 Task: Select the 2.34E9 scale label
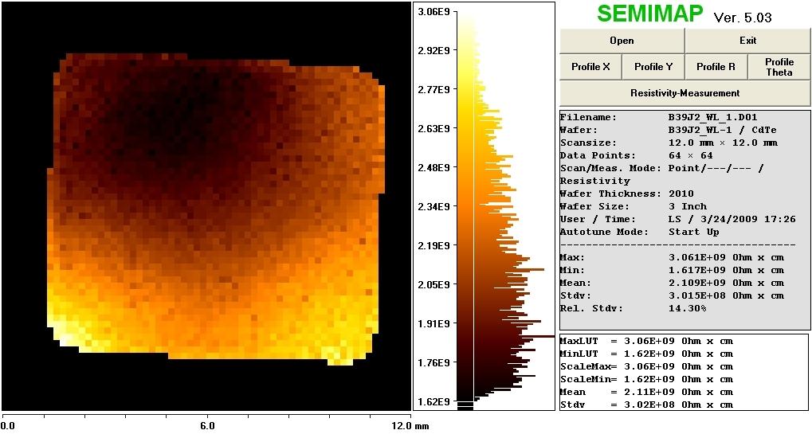[x=433, y=206]
